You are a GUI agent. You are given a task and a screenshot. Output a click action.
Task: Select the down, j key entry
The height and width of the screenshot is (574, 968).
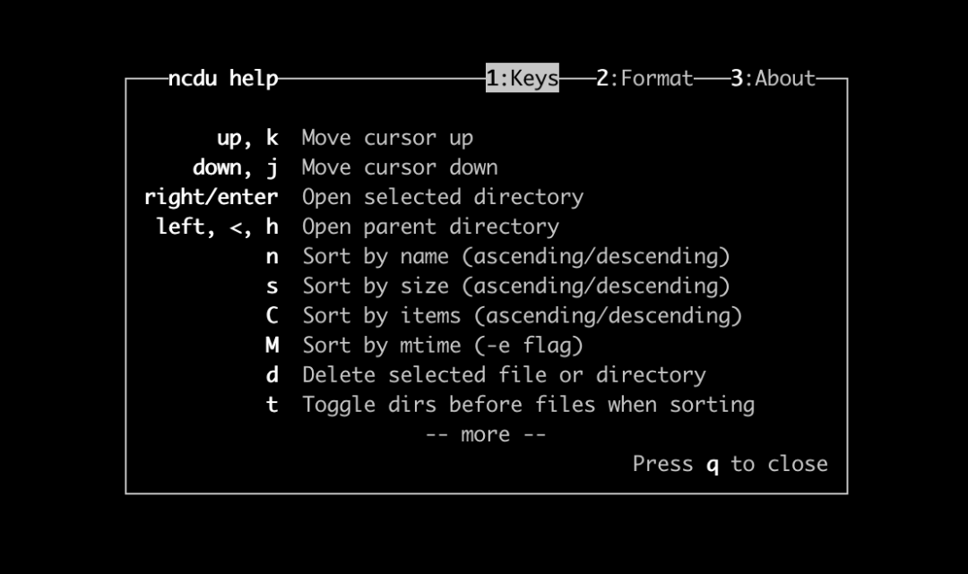pos(238,167)
